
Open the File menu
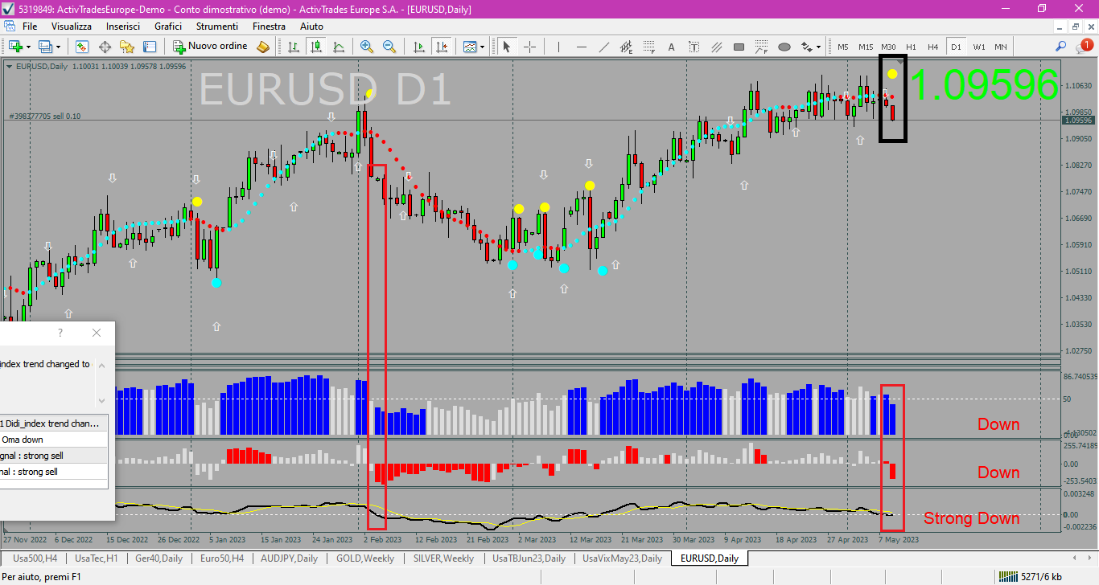(x=30, y=27)
